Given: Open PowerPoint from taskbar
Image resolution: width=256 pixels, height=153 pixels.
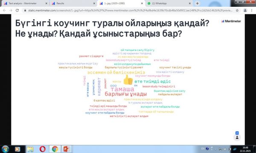Looking at the screenshot, I should pos(67,149).
